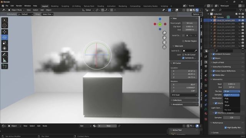Toggle Lock To 3D Cursor checkbox
Image resolution: width=246 pixels, height=138 pixels.
183,54
